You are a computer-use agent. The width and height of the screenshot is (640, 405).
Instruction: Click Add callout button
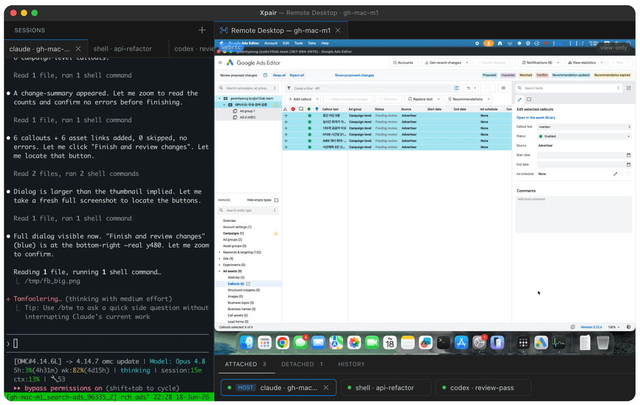click(300, 99)
